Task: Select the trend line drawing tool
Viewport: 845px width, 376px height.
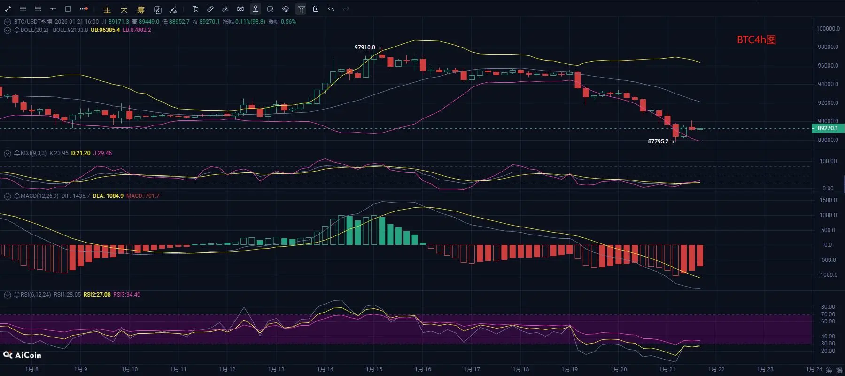Action: 8,9
